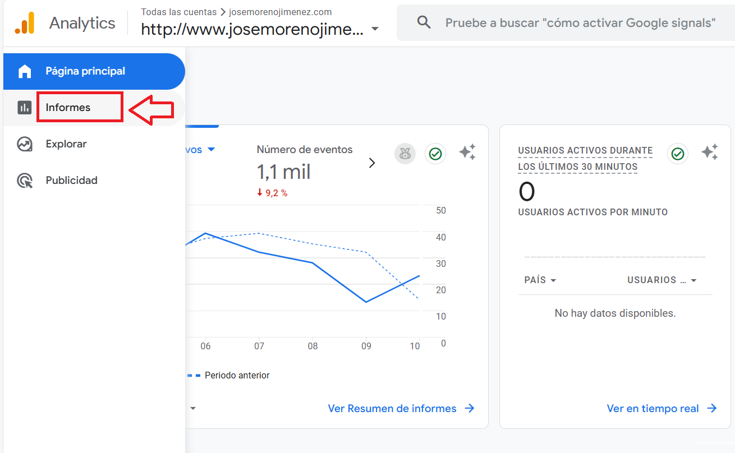Click the medal badge icon on chart card
This screenshot has width=735, height=453.
point(405,153)
